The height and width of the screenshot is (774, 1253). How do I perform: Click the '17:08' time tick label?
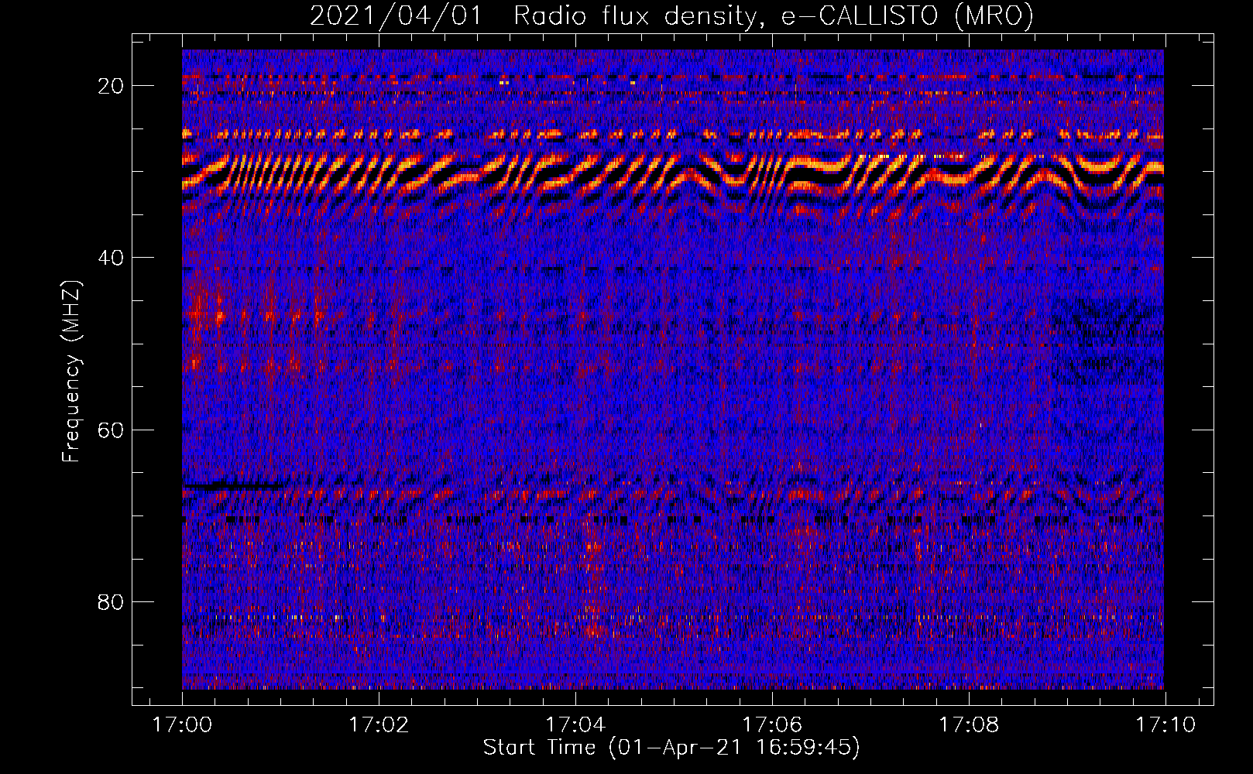point(969,725)
